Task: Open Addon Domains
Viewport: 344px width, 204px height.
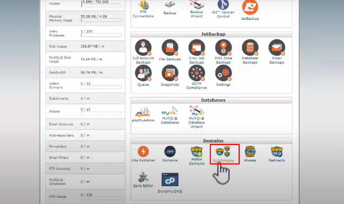Action: click(196, 154)
